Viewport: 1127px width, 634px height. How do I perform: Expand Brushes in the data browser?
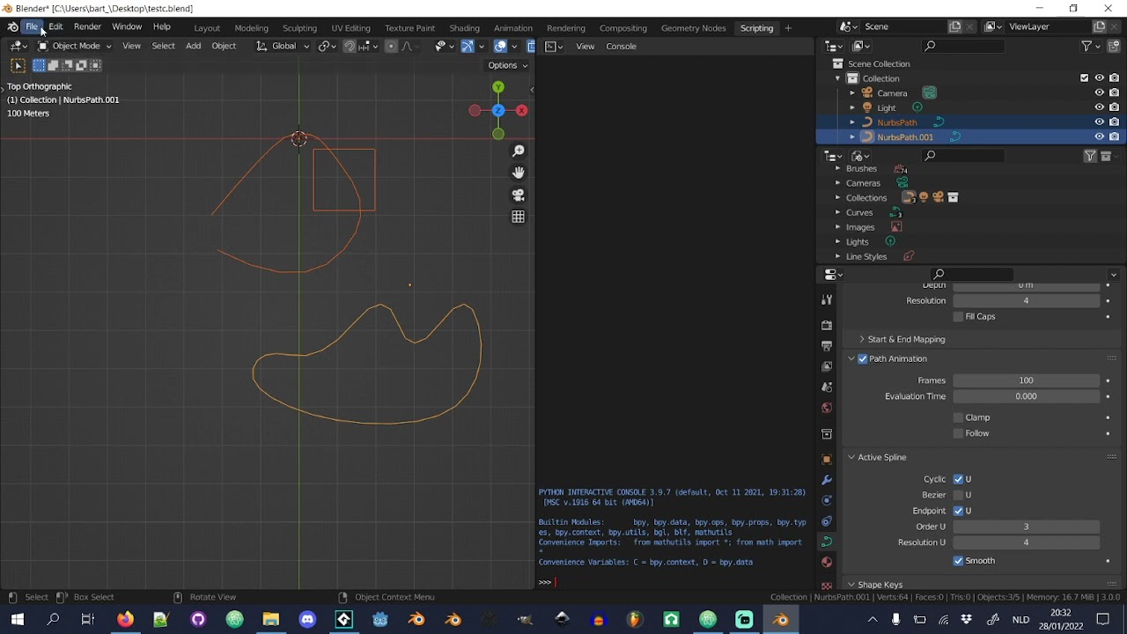[837, 168]
